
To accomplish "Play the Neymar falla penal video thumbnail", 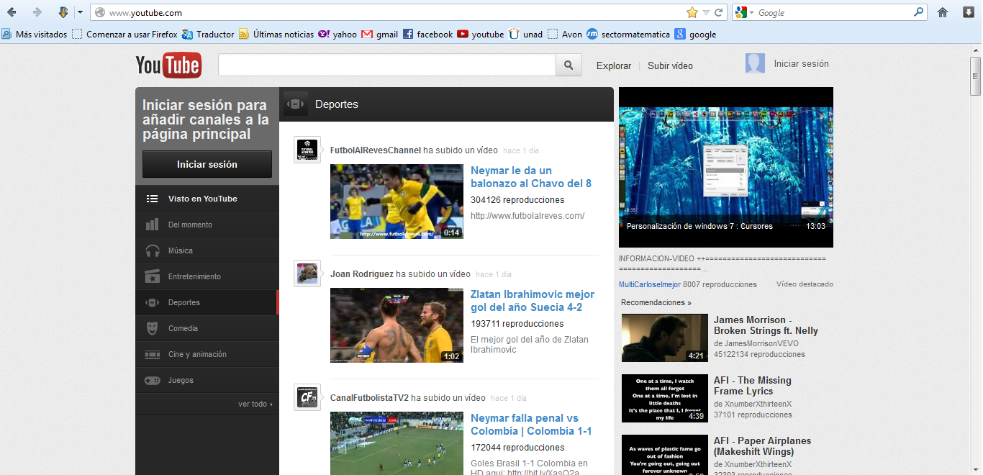I will click(x=397, y=443).
